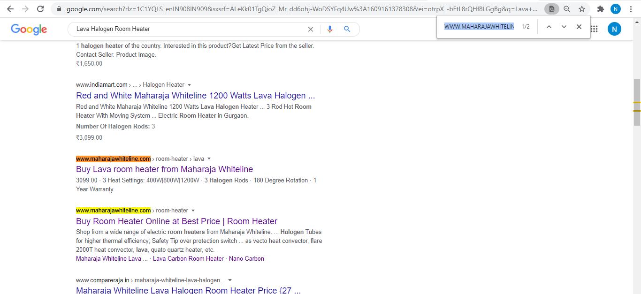Jump to next find result
This screenshot has height=294, width=641.
564,27
